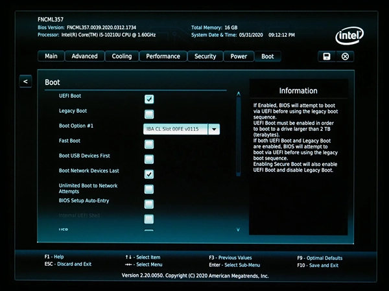389x291 pixels.
Task: Click the BIOS Setup Auto-Entry label
Action: (x=84, y=200)
